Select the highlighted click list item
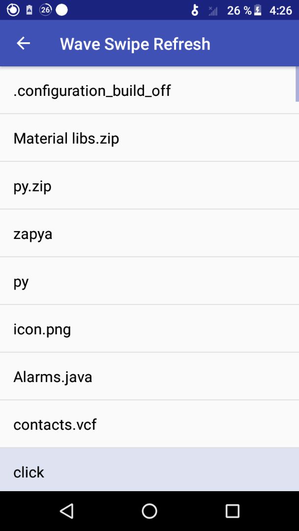 (148, 471)
